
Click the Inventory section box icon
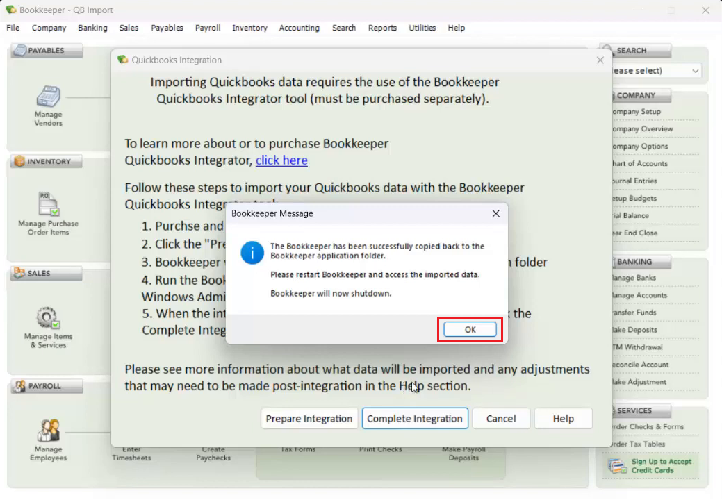point(19,161)
